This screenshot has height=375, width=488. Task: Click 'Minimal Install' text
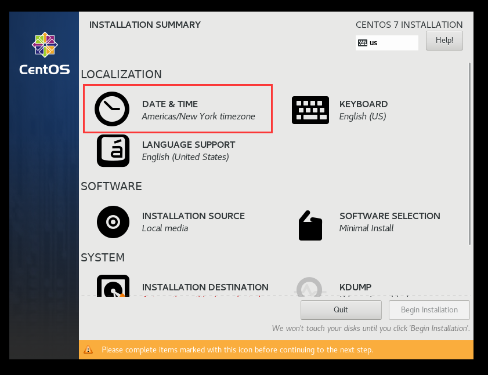coord(366,228)
